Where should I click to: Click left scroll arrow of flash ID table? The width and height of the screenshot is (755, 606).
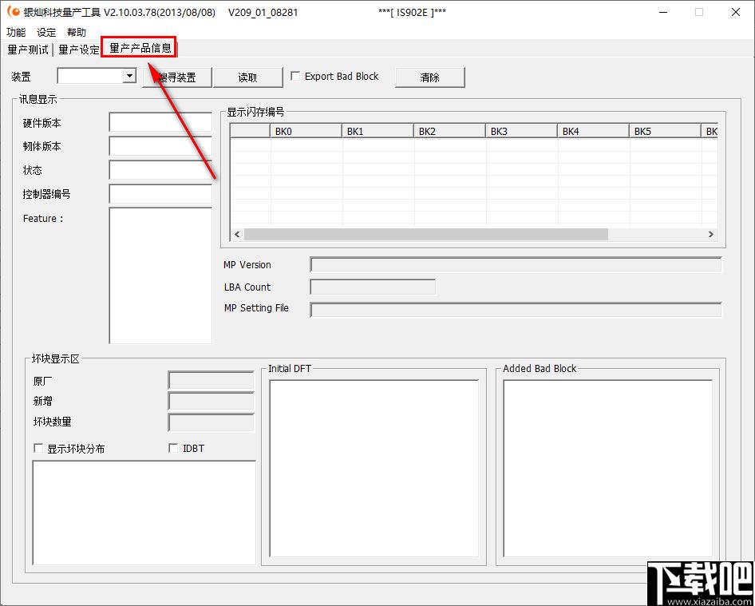click(237, 234)
